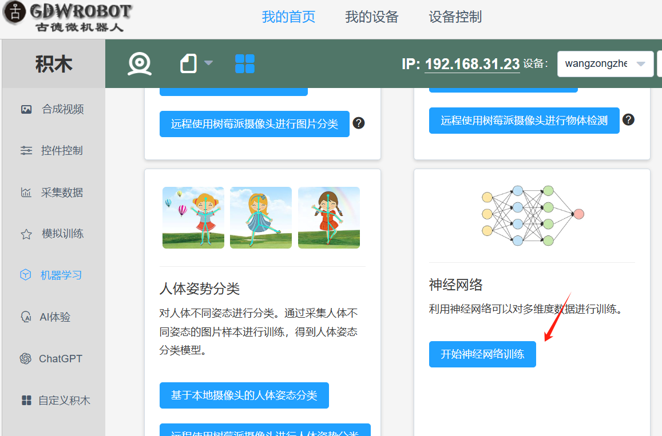This screenshot has width=662, height=436.
Task: Click the GDWROBOT logo
Action: click(69, 17)
